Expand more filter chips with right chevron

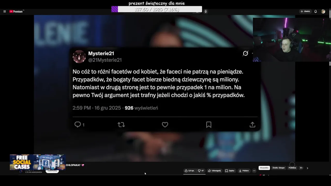(x=307, y=168)
